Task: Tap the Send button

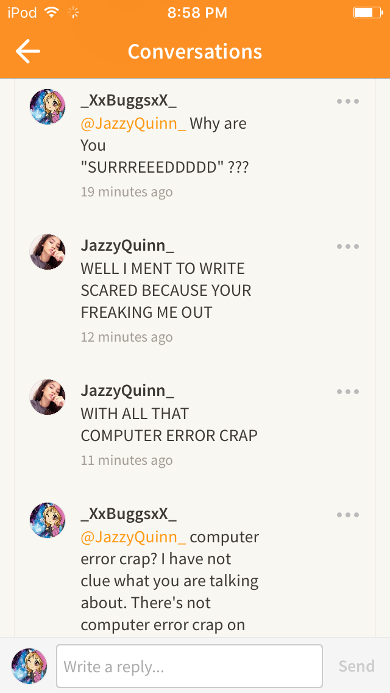Action: point(356,666)
